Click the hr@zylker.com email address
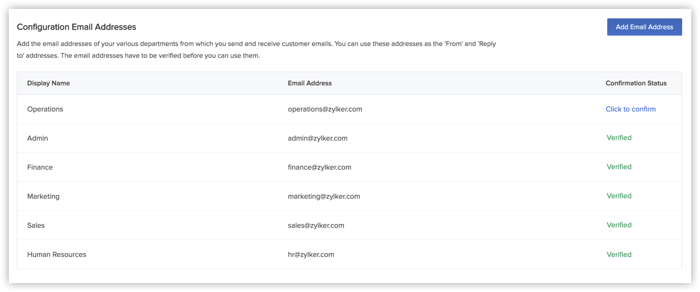 311,255
